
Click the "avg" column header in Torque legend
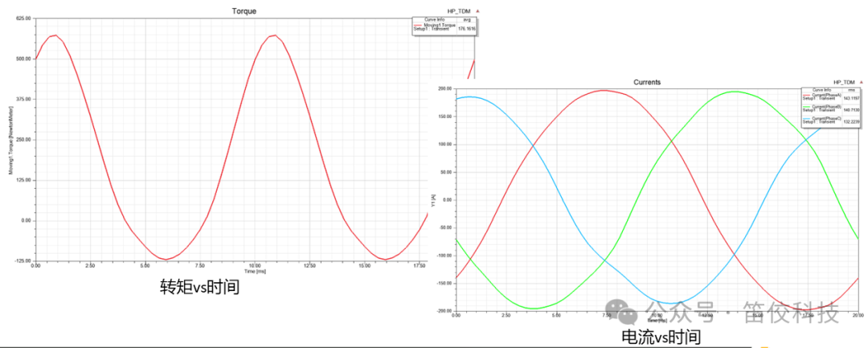pos(467,20)
